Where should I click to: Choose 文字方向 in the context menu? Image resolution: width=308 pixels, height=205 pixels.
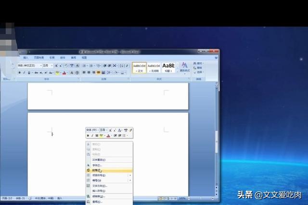coord(109,186)
